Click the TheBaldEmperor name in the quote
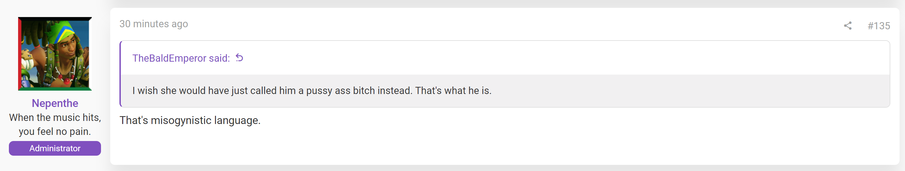This screenshot has width=905, height=171. coord(169,58)
